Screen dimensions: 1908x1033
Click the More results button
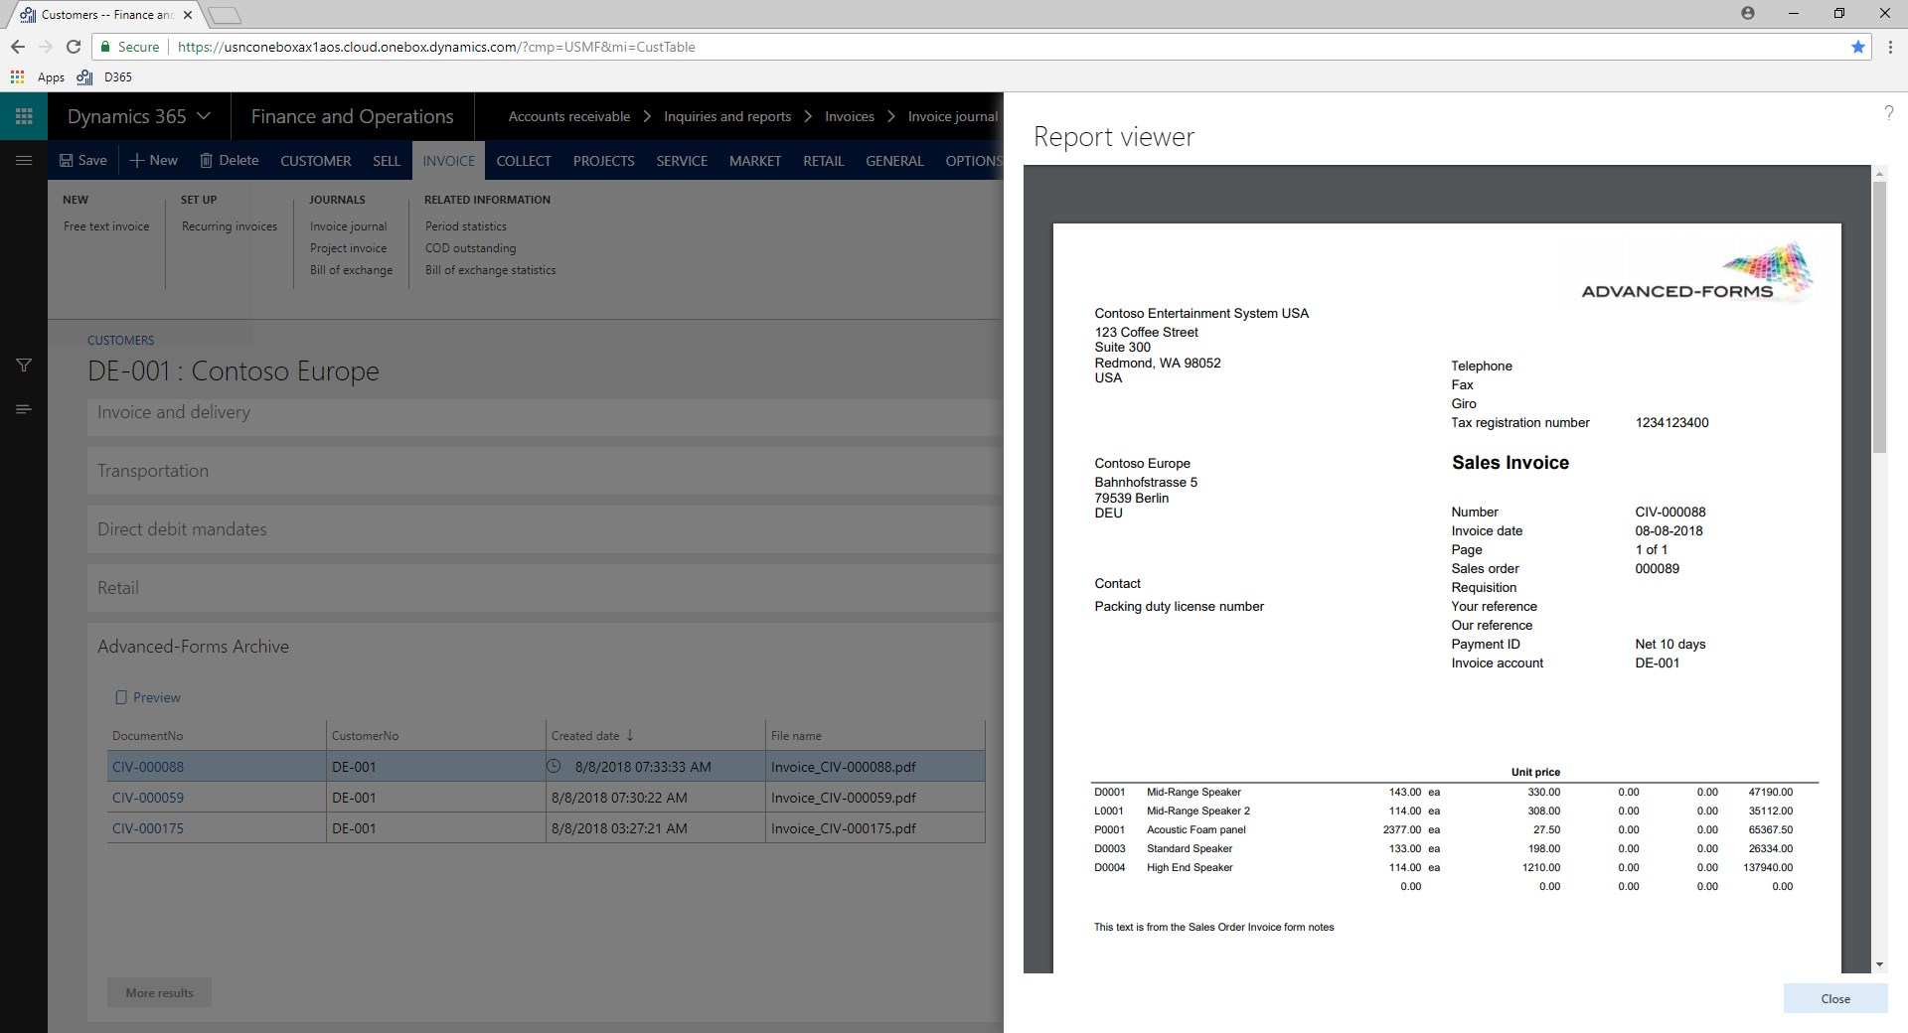(x=159, y=992)
